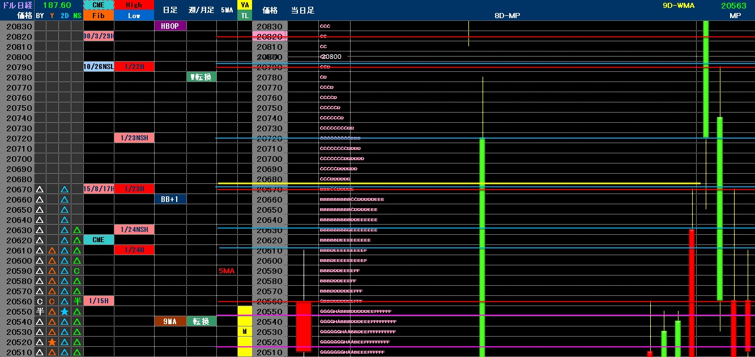
Task: Click the red 5MA text at 20590
Action: pos(227,271)
